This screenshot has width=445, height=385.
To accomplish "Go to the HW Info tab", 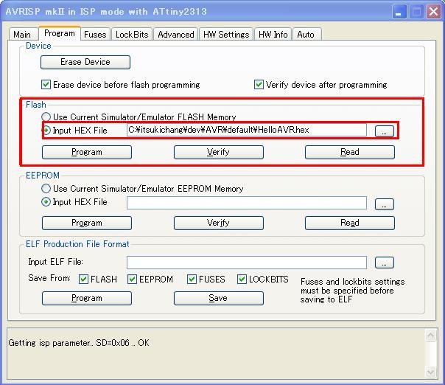I will point(273,35).
